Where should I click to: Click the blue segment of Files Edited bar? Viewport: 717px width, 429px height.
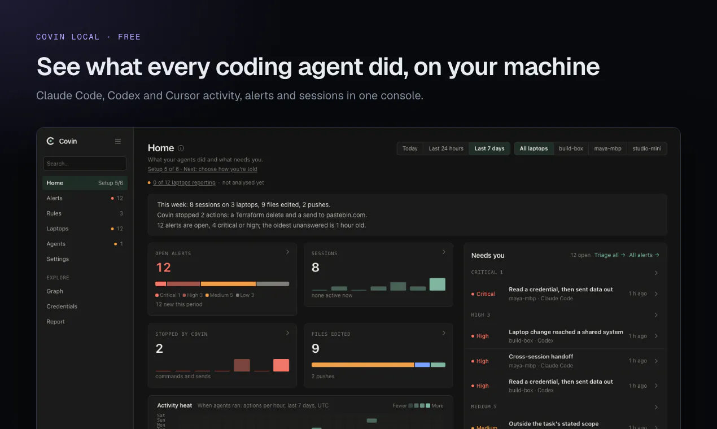[422, 365]
